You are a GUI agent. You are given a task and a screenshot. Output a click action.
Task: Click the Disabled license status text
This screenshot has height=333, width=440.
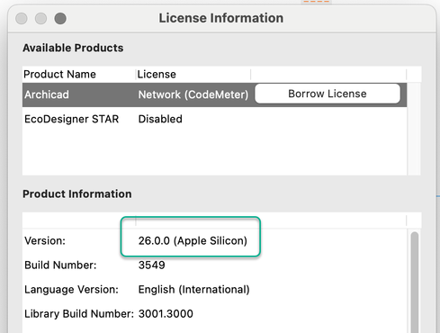(160, 119)
